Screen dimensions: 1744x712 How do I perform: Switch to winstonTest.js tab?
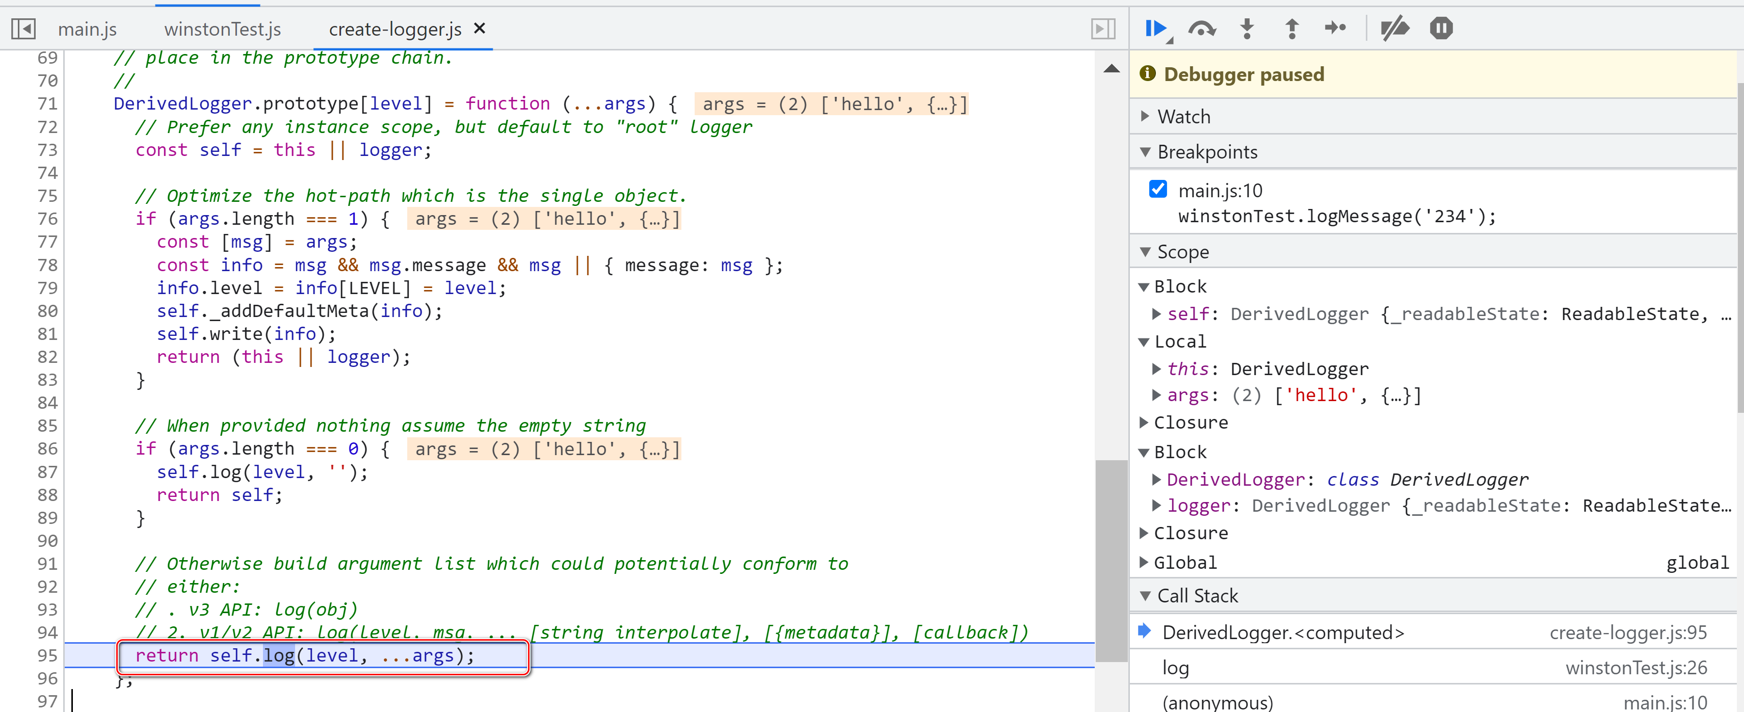(x=222, y=29)
